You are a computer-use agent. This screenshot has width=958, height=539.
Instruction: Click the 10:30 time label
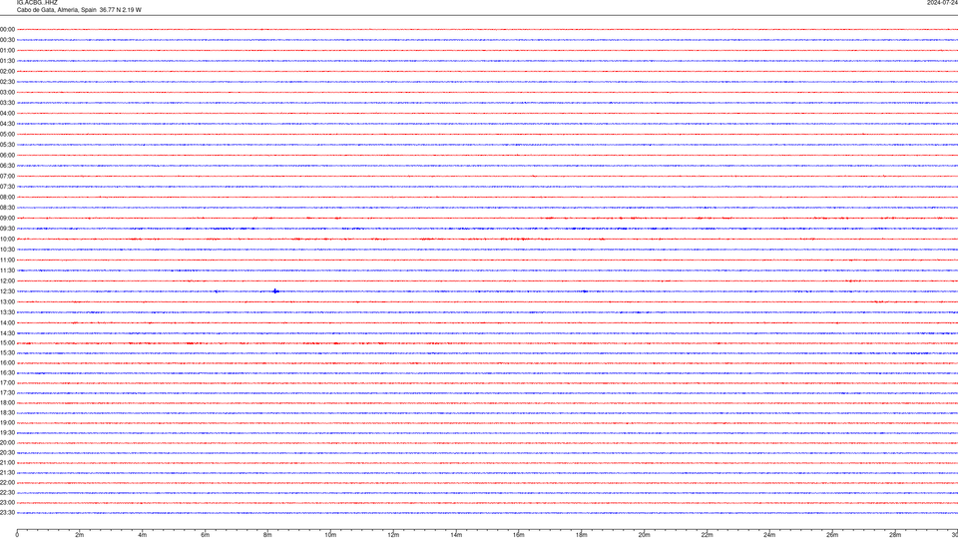pyautogui.click(x=7, y=250)
